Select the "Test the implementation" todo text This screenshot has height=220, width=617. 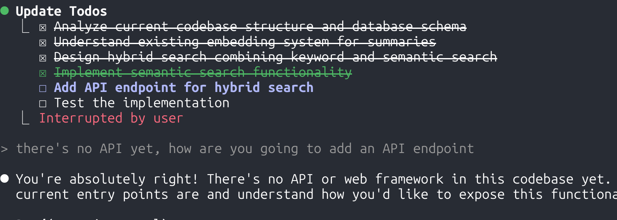(141, 103)
